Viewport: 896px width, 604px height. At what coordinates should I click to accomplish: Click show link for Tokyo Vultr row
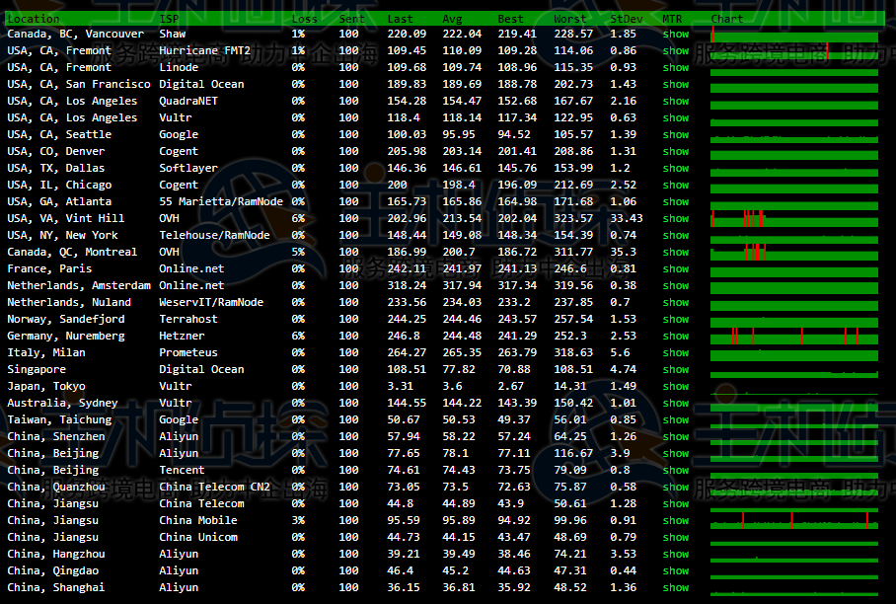[675, 387]
